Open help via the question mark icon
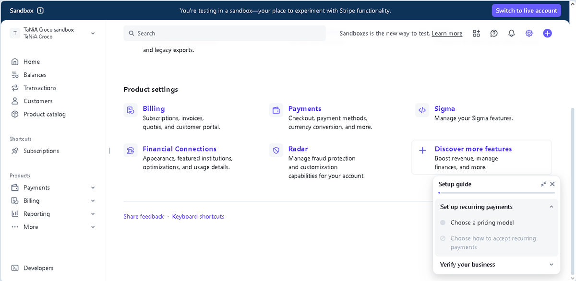 (x=494, y=33)
